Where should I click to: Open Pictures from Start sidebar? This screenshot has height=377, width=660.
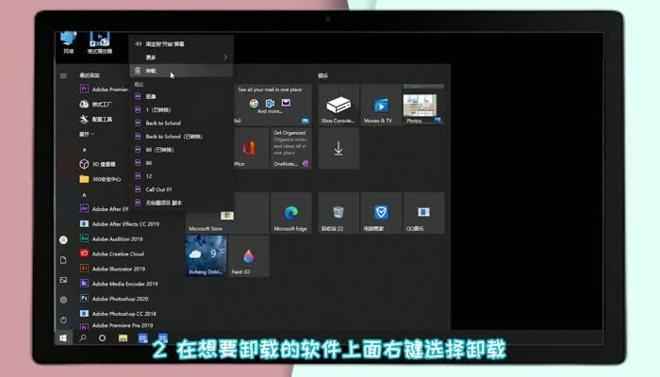[63, 280]
